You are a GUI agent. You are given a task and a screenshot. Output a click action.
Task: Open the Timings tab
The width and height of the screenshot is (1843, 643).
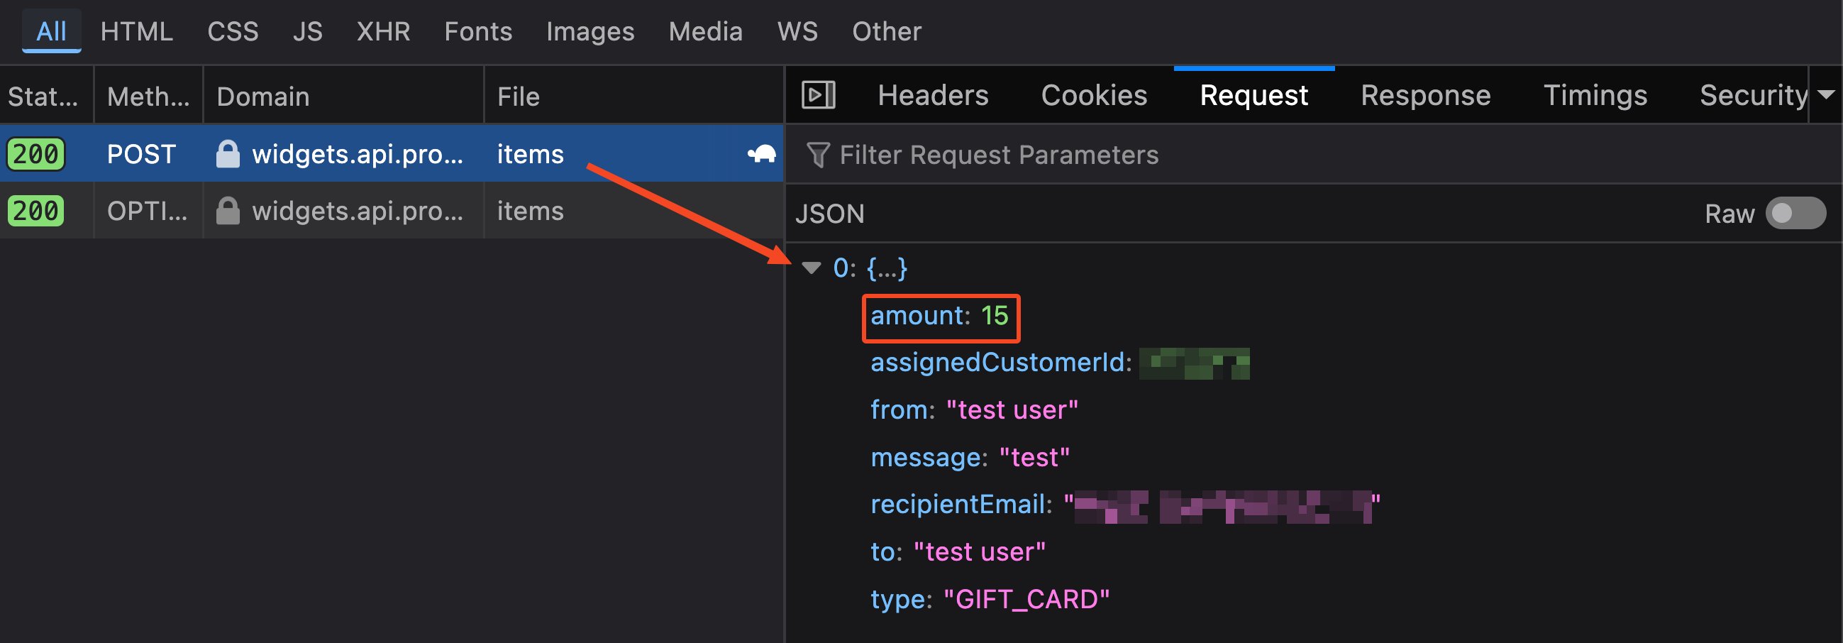click(1595, 95)
